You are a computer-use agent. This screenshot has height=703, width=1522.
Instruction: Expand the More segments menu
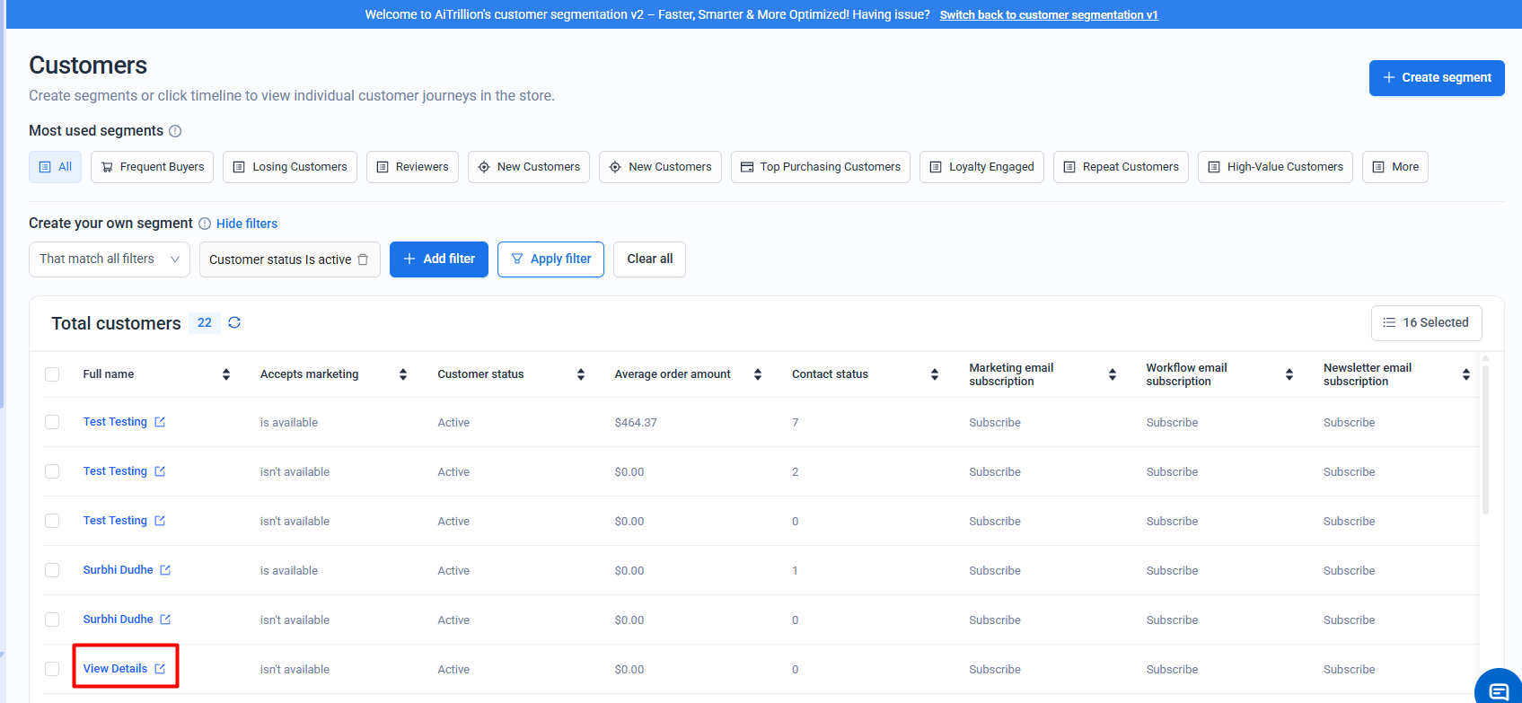coord(1394,167)
